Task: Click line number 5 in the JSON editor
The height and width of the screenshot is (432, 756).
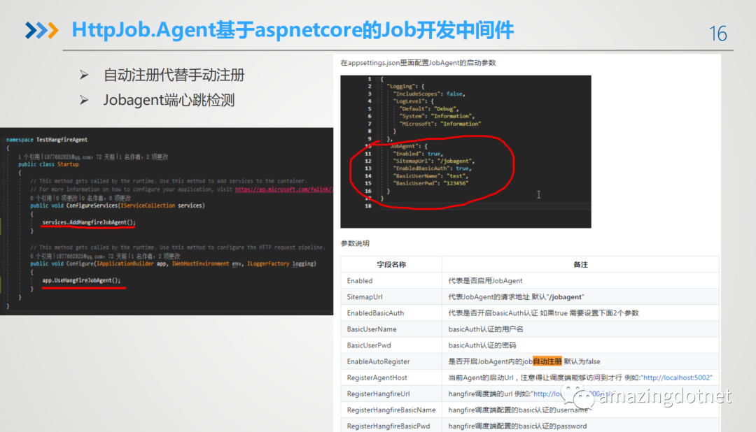Action: 370,109
